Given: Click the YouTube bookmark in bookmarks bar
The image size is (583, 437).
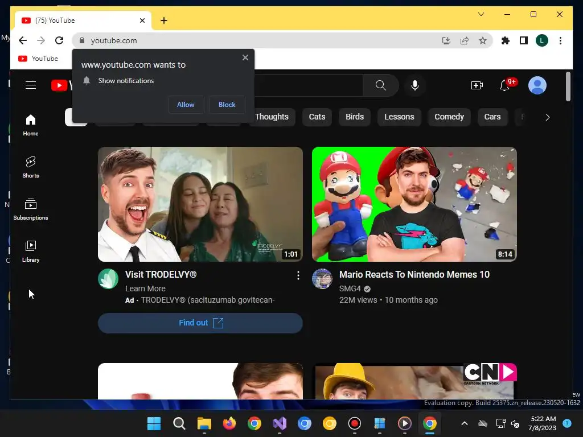Looking at the screenshot, I should pos(38,59).
